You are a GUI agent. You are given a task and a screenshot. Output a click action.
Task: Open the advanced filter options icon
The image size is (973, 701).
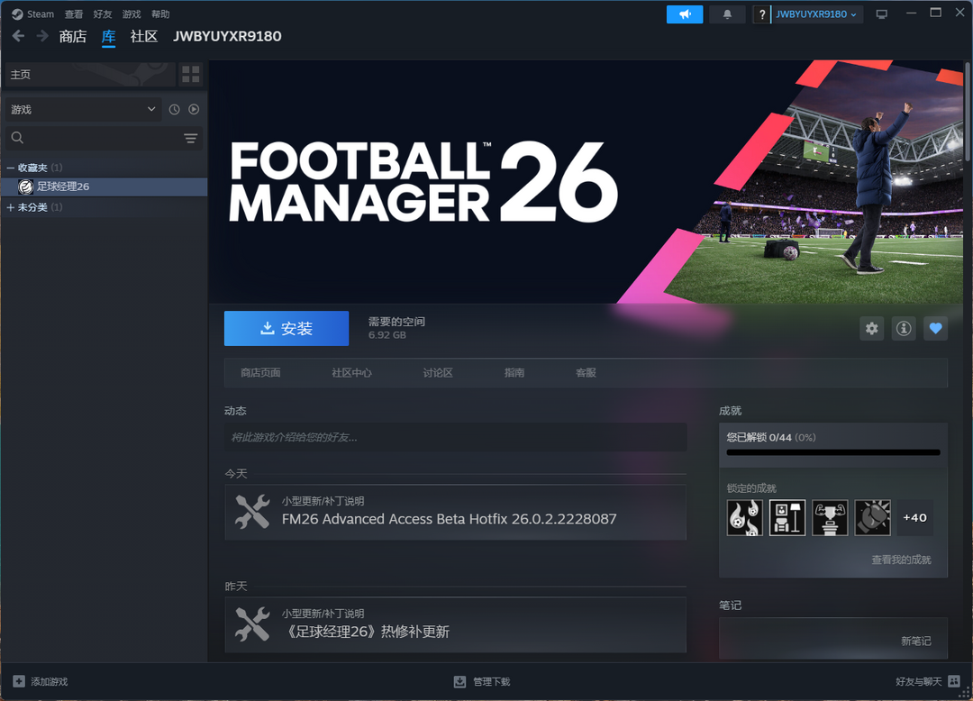(x=190, y=138)
